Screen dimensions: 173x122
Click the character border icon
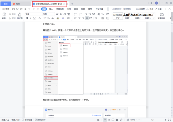pyautogui.click(x=68, y=18)
